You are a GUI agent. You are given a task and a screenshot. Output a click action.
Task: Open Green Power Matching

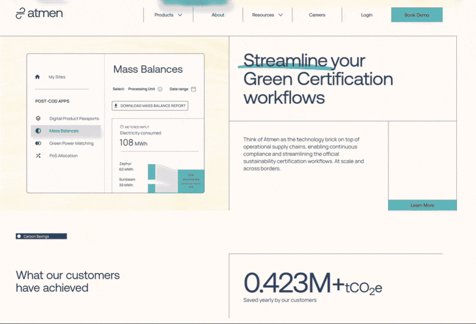(x=71, y=143)
